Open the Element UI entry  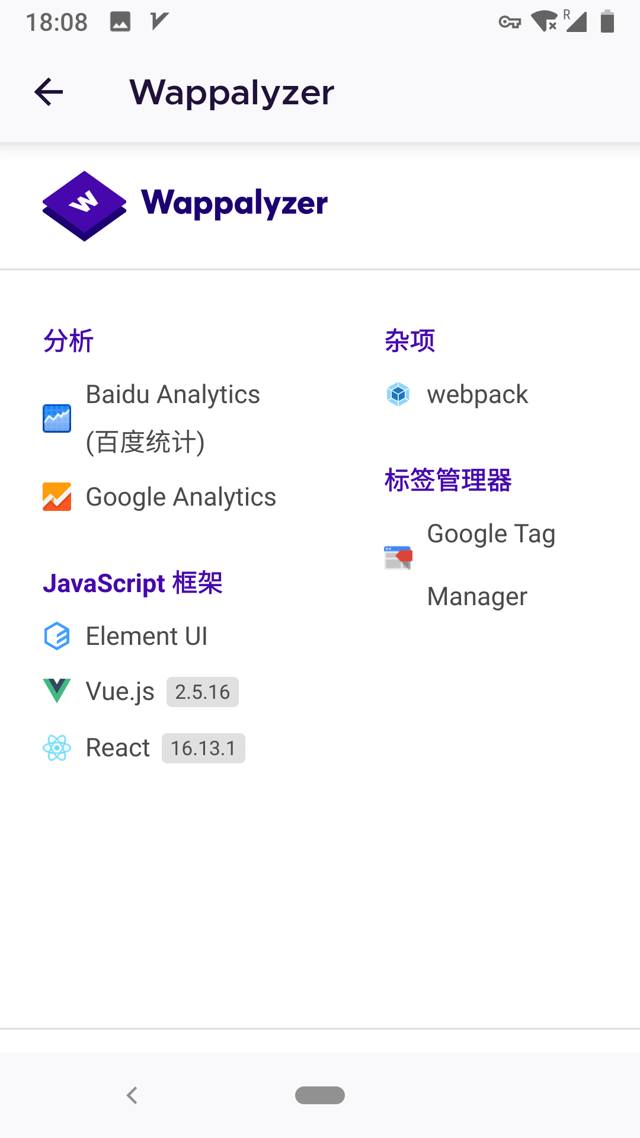click(x=146, y=636)
